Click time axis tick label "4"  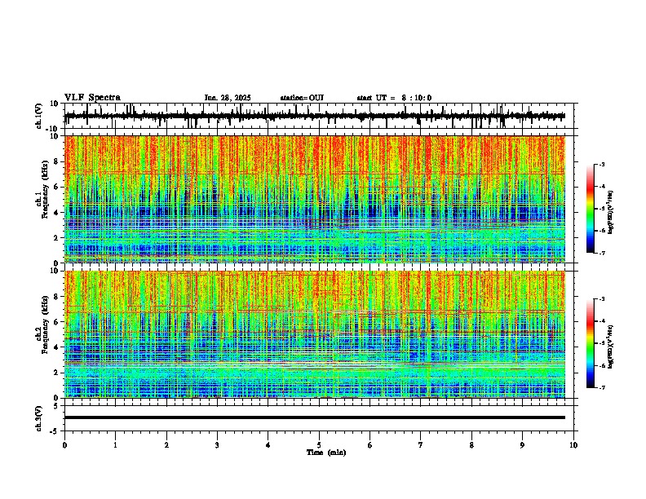(268, 445)
